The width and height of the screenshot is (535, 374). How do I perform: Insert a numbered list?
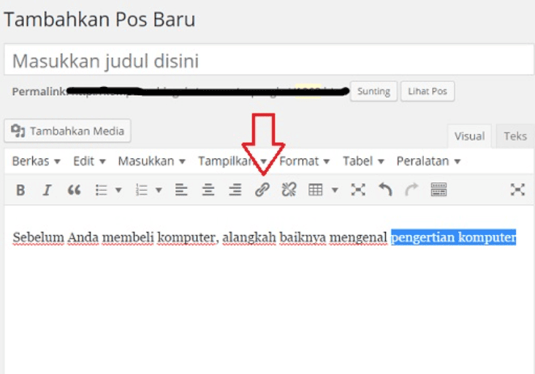click(x=142, y=190)
